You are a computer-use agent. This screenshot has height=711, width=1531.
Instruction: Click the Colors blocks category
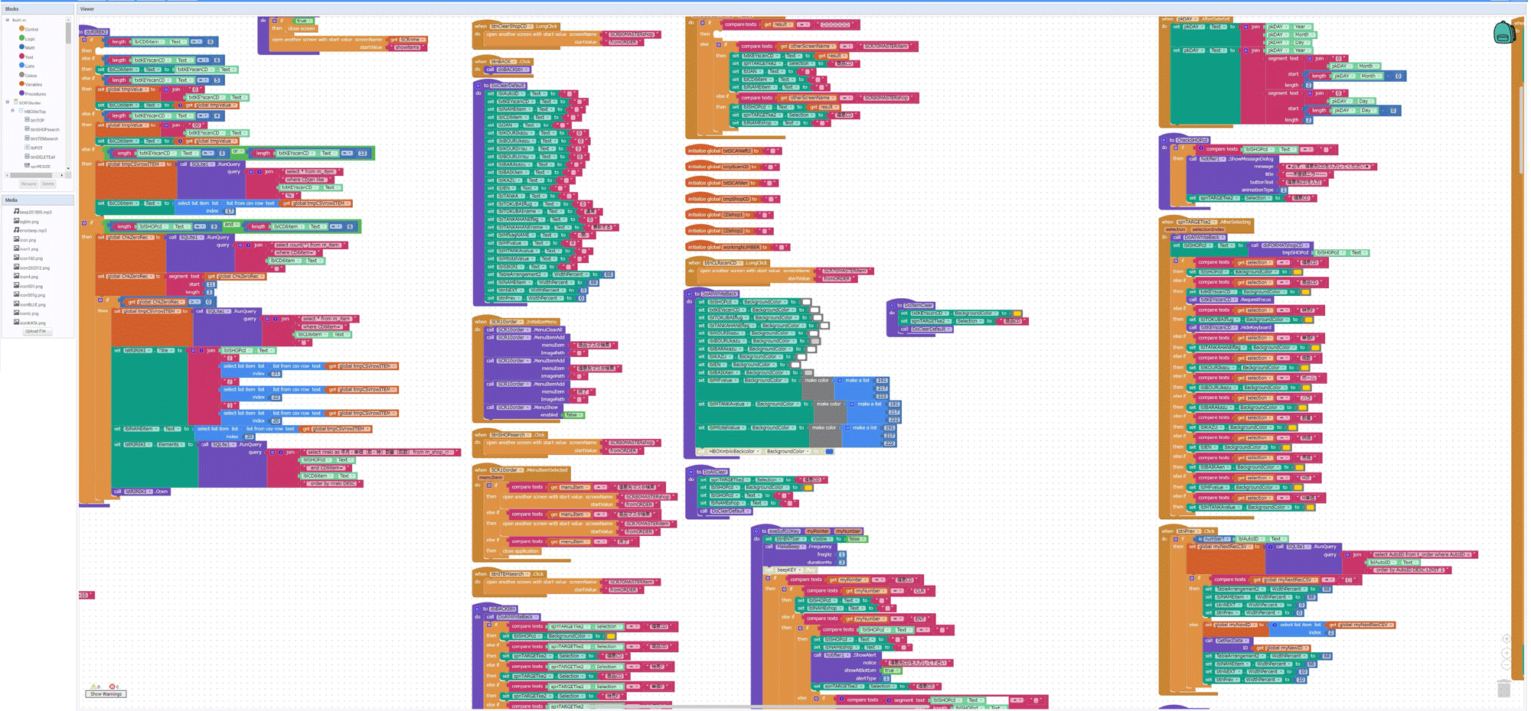pyautogui.click(x=31, y=75)
